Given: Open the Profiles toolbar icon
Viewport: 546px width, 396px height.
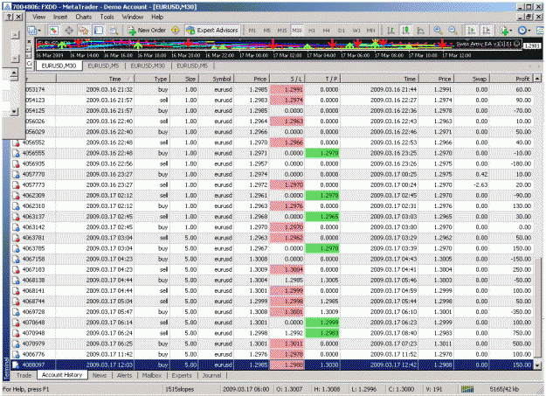Looking at the screenshot, I should [x=32, y=31].
